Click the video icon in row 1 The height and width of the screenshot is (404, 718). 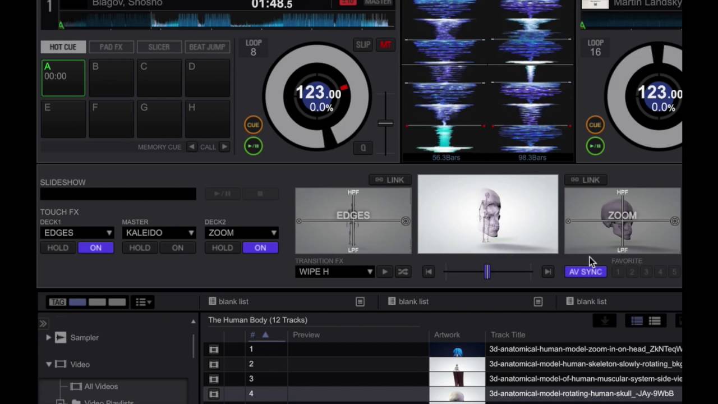coord(214,349)
